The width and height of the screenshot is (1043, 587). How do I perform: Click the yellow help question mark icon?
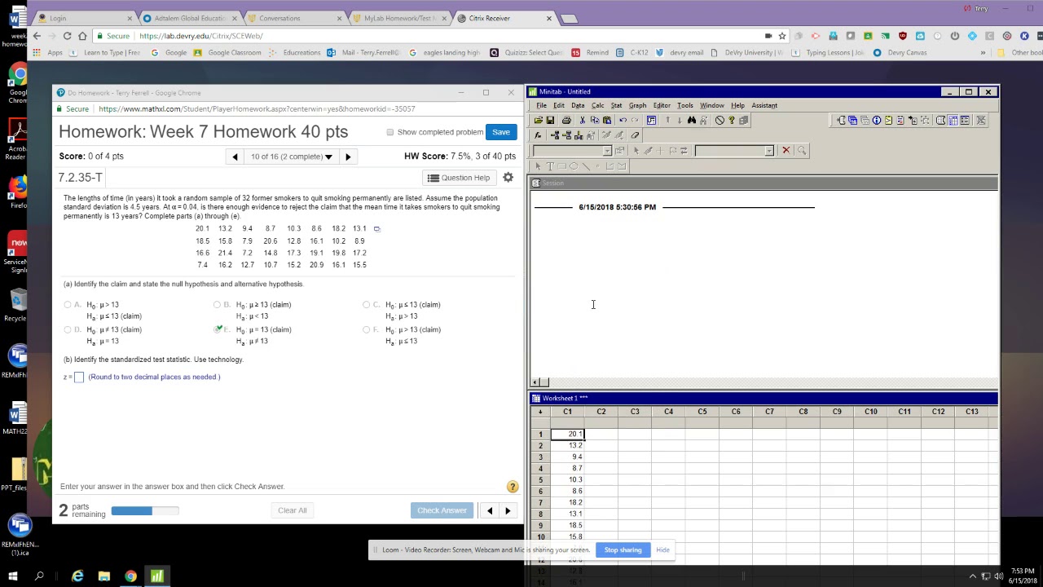click(x=513, y=487)
